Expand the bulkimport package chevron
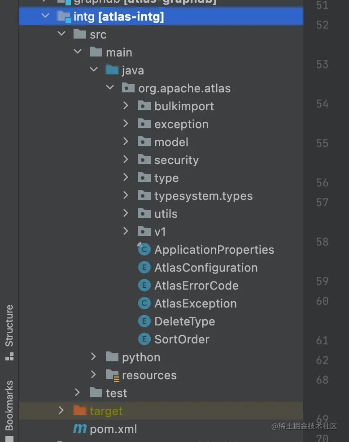Screen dimensions: 349x442 click(x=126, y=106)
